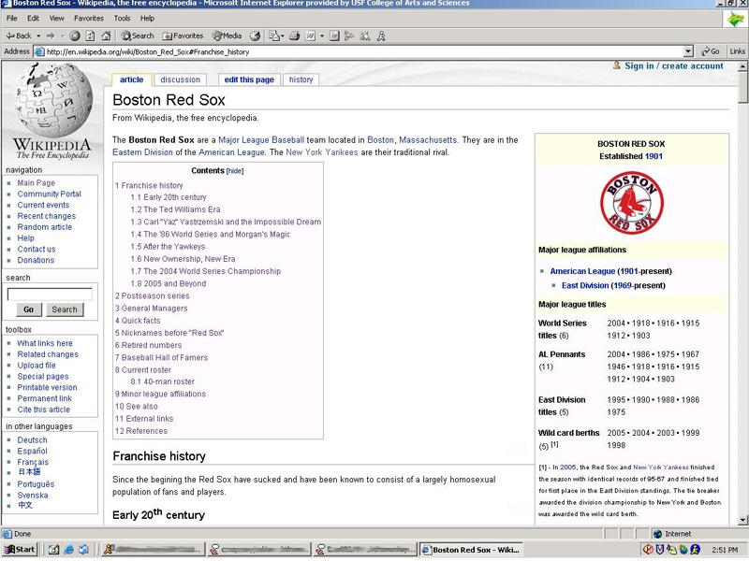Screen dimensions: 749x561
Task: Open Recent changes in navigation
Action: coord(46,216)
